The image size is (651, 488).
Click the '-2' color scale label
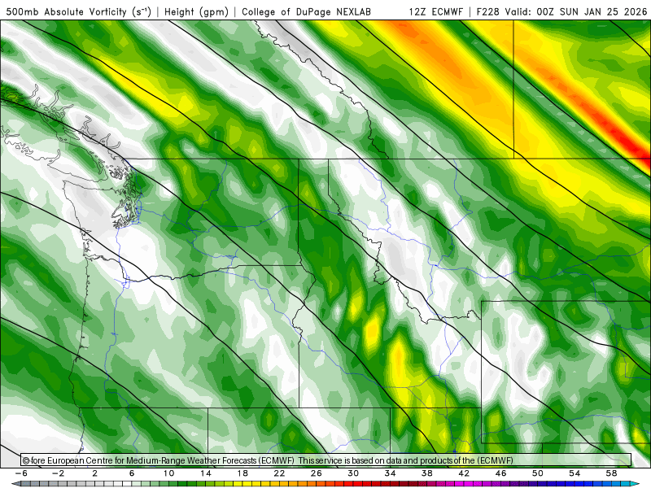(58, 473)
